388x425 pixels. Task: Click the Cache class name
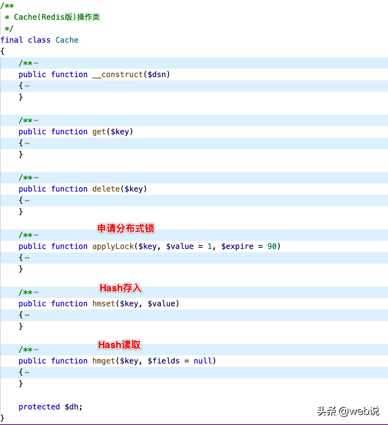pos(67,40)
